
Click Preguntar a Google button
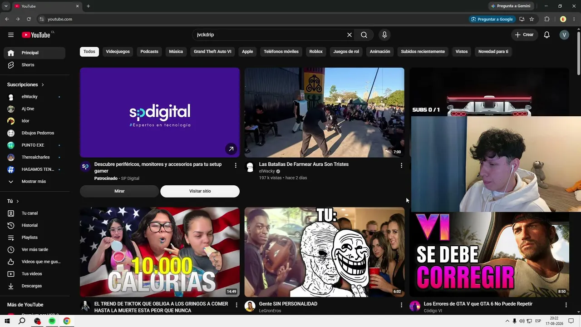click(492, 19)
